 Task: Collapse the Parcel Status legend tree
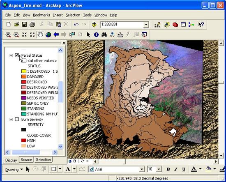tap(11, 55)
